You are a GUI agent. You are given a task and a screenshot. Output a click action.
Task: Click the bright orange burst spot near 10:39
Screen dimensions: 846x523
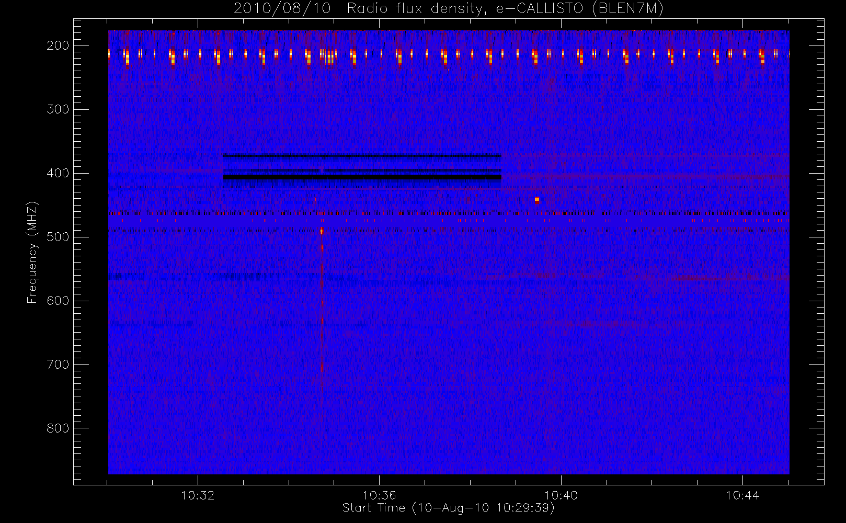click(x=537, y=200)
